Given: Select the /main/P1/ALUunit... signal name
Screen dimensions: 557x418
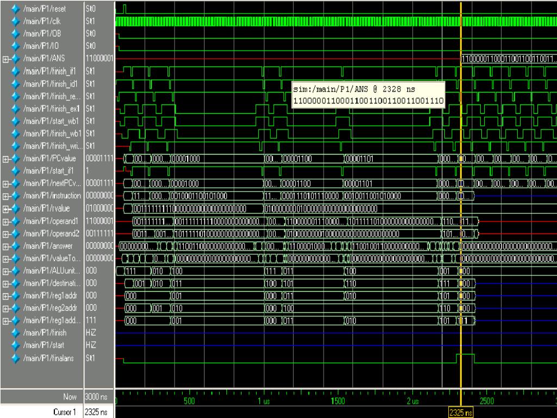Looking at the screenshot, I should point(52,271).
